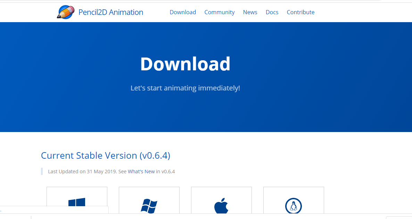Choose the Linux penguin download card
Screen dimensions: 412x219
(x=294, y=200)
